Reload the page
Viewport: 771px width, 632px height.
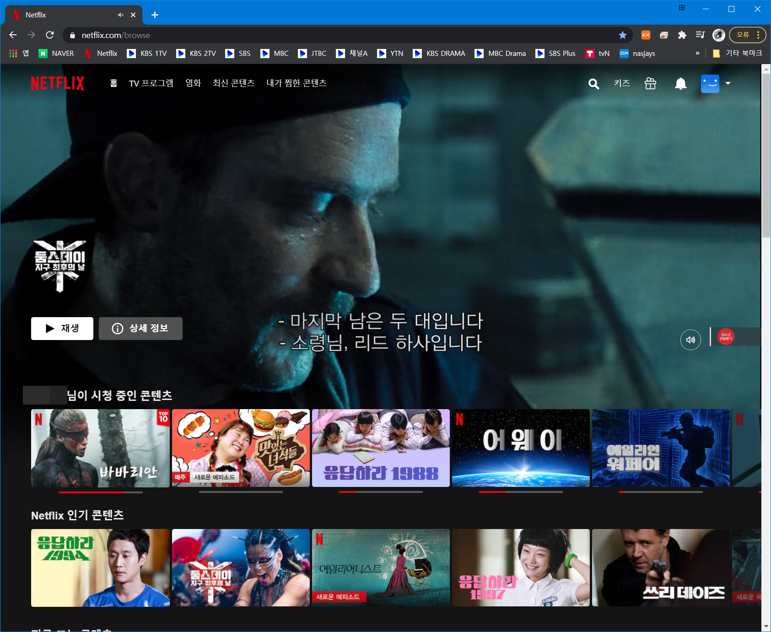(50, 35)
